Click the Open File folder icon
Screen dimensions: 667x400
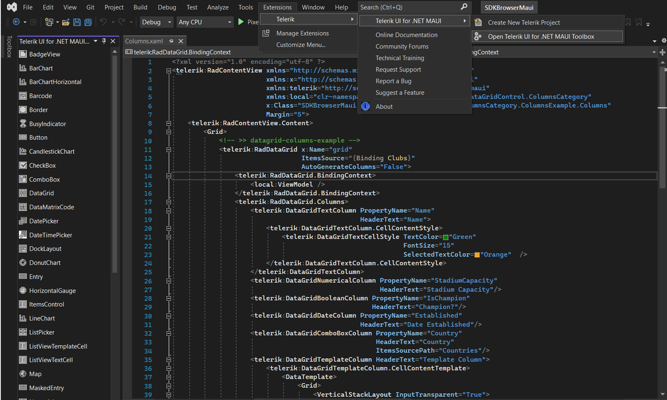pyautogui.click(x=66, y=22)
